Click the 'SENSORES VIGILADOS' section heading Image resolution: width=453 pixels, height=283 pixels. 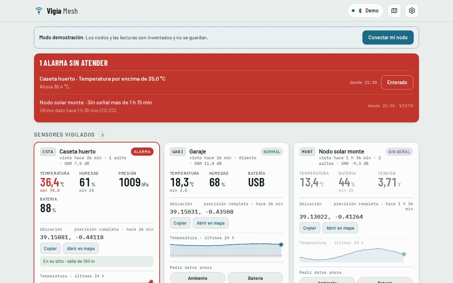pyautogui.click(x=64, y=135)
